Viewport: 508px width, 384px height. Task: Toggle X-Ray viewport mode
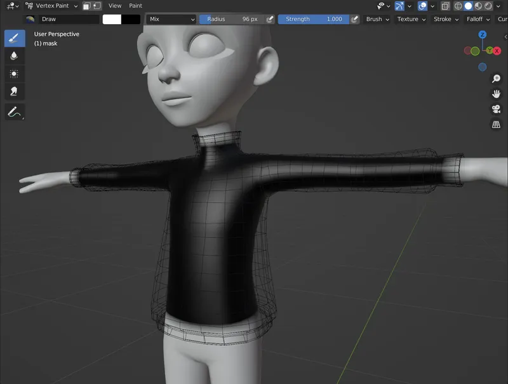pos(445,6)
